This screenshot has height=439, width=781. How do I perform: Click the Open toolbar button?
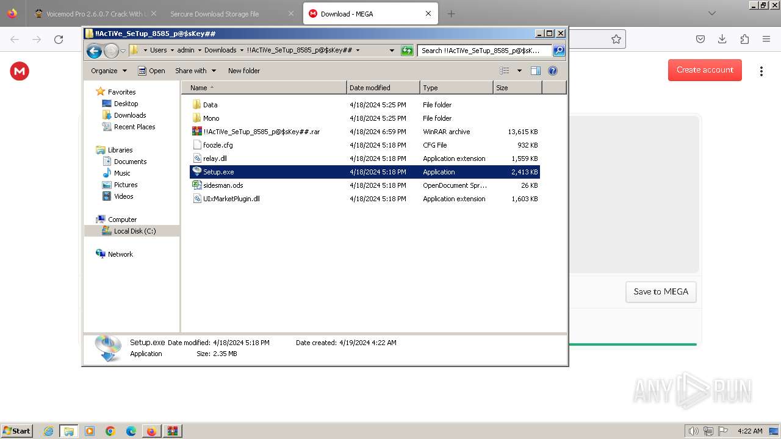tap(151, 71)
